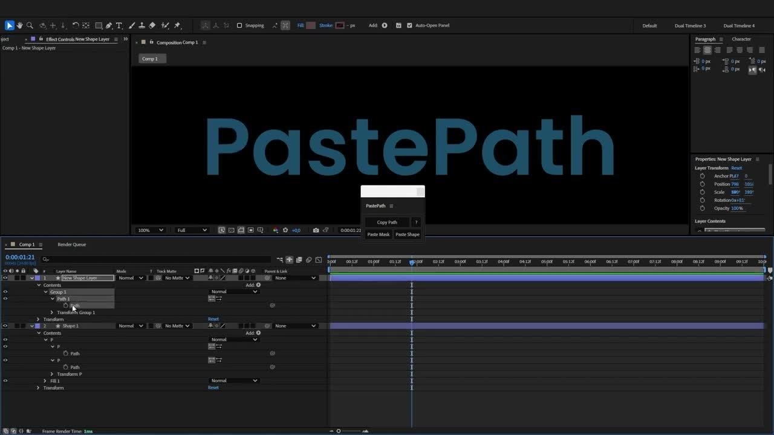Enable the Snapping checkbox

239,25
